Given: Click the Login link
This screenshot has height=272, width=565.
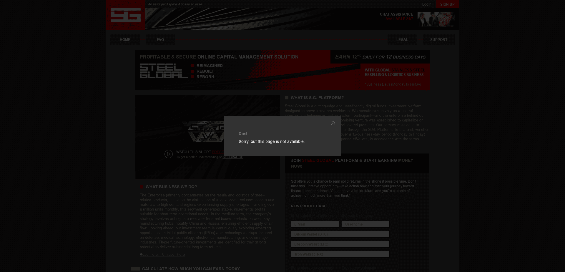Looking at the screenshot, I should (x=426, y=4).
